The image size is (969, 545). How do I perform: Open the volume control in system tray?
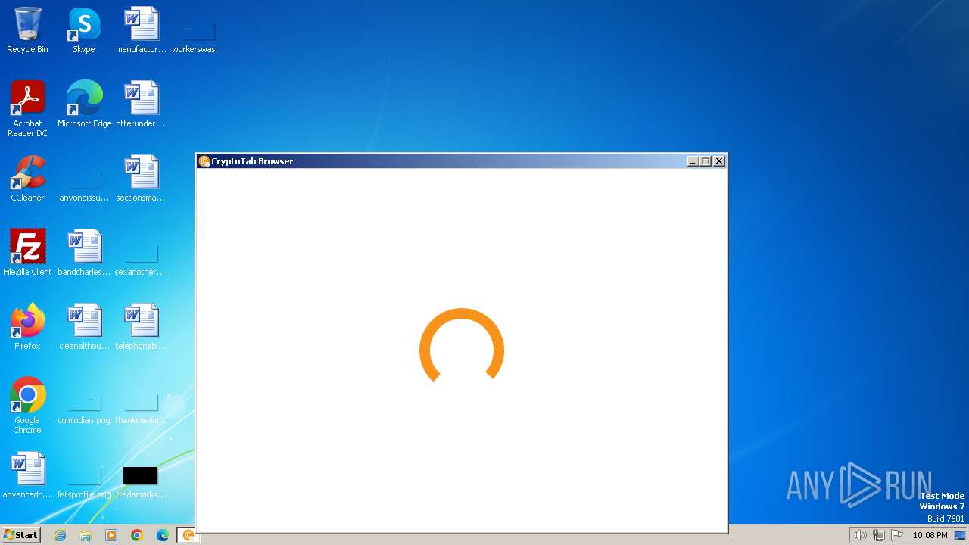(860, 535)
